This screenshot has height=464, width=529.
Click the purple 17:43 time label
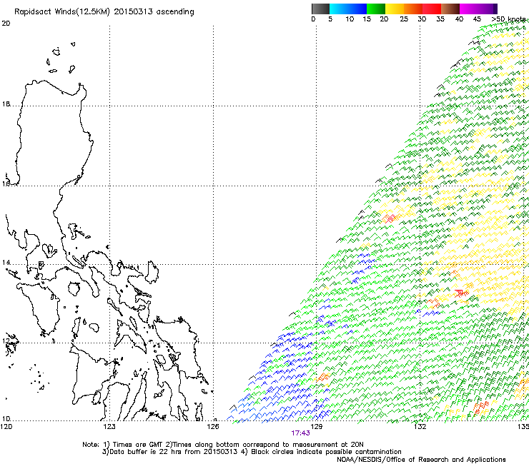[x=300, y=433]
